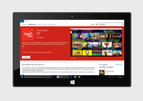143x101 pixels.
Task: Open the Películas y TV tab
Action: (x=53, y=24)
